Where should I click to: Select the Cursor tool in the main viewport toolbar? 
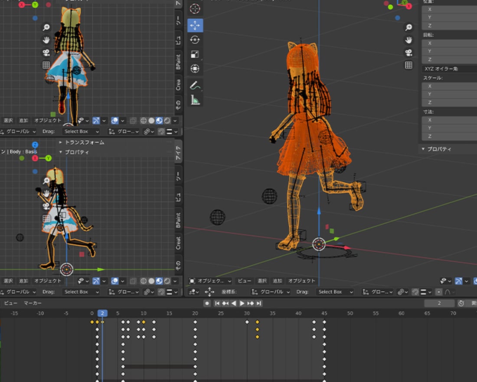(195, 9)
